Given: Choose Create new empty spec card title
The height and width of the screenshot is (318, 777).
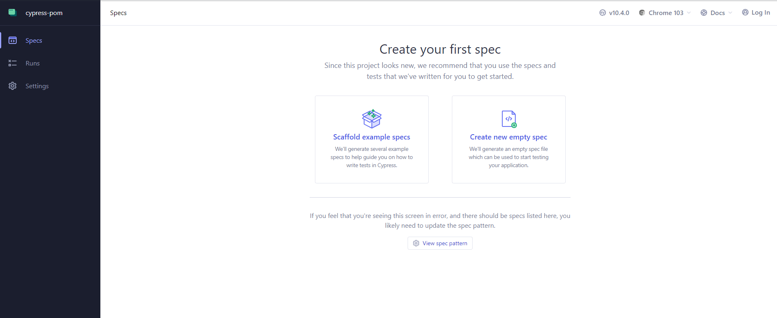Looking at the screenshot, I should tap(508, 137).
